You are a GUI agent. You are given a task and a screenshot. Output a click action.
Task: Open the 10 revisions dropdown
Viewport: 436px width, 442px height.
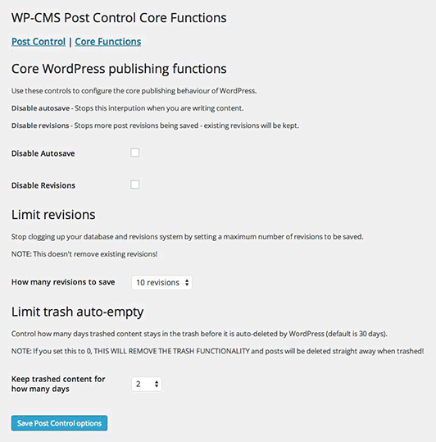click(x=161, y=282)
